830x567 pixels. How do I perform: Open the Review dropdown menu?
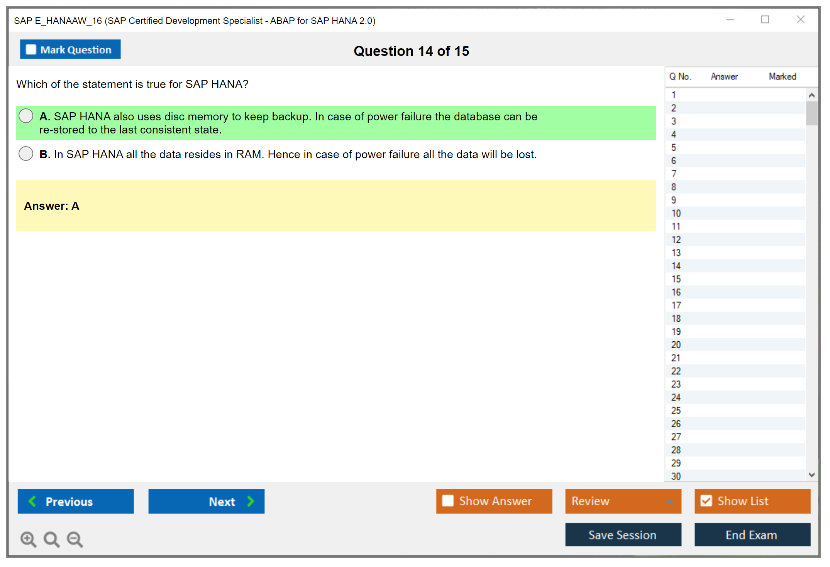click(x=670, y=501)
